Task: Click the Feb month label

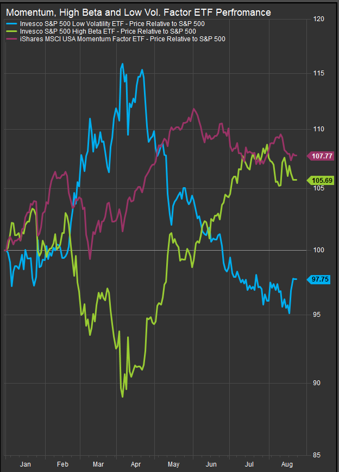Action: tap(62, 465)
